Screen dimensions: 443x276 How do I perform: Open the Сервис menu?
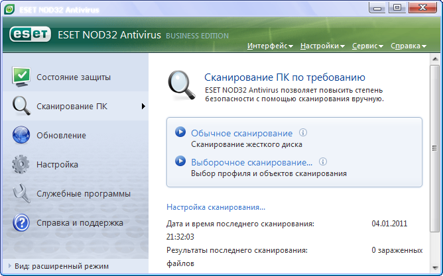click(367, 46)
